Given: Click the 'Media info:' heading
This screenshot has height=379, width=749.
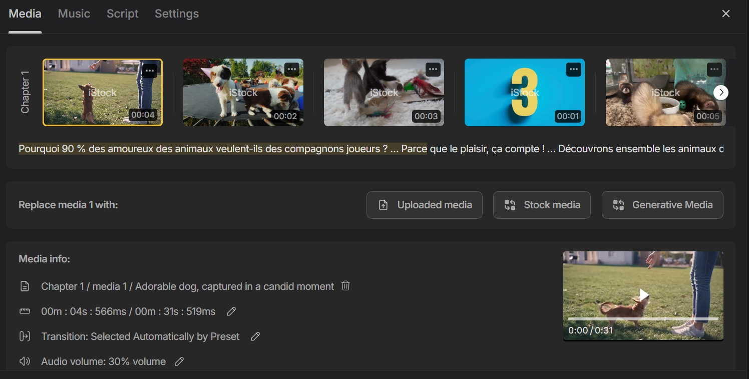Looking at the screenshot, I should (x=44, y=259).
